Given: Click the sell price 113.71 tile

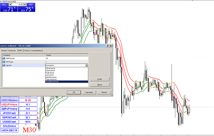Looking at the screenshot, I should tap(9, 9).
